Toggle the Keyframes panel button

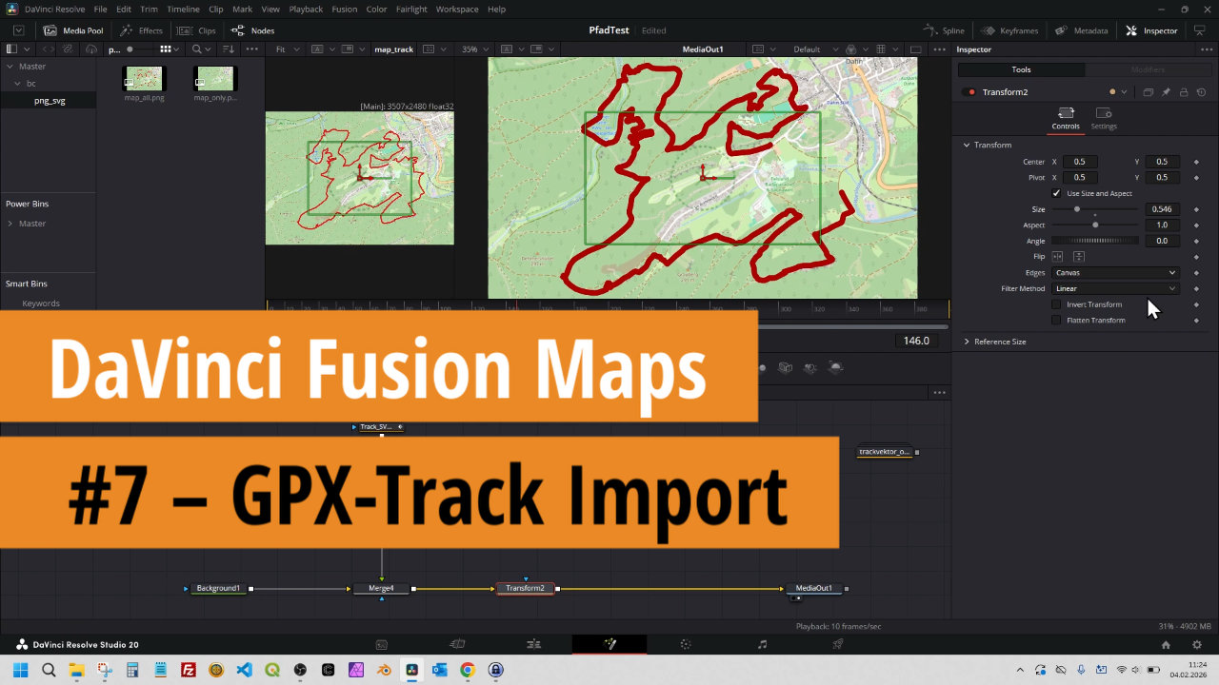tap(1009, 30)
